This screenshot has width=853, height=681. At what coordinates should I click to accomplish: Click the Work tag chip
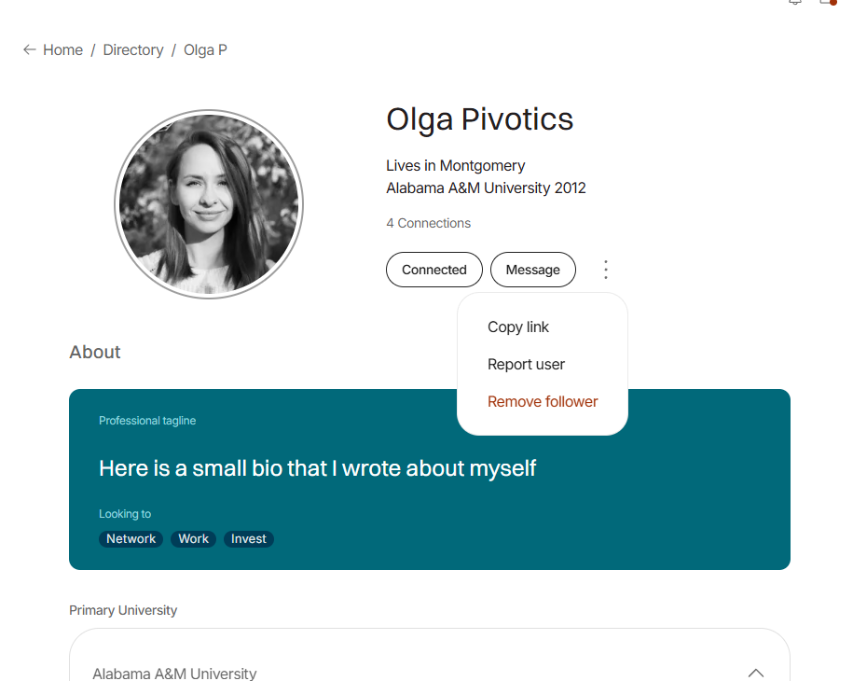pyautogui.click(x=194, y=539)
